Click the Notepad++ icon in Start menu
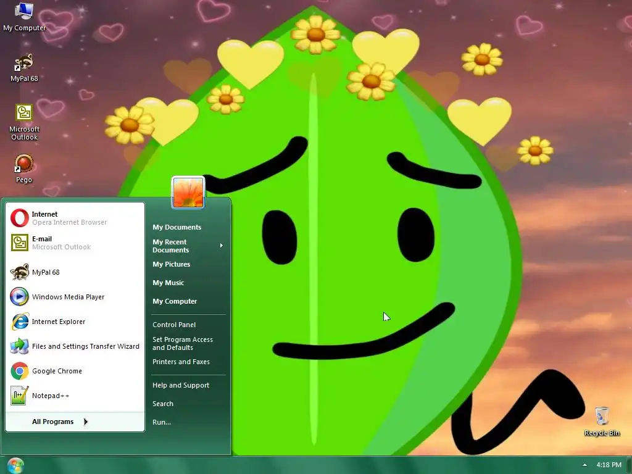This screenshot has width=632, height=474. [19, 396]
